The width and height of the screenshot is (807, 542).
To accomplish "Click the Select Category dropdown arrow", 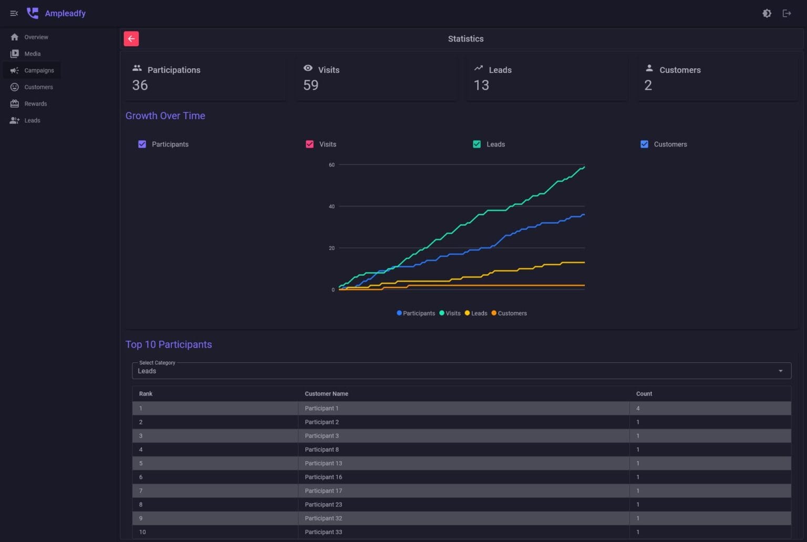I will coord(780,371).
